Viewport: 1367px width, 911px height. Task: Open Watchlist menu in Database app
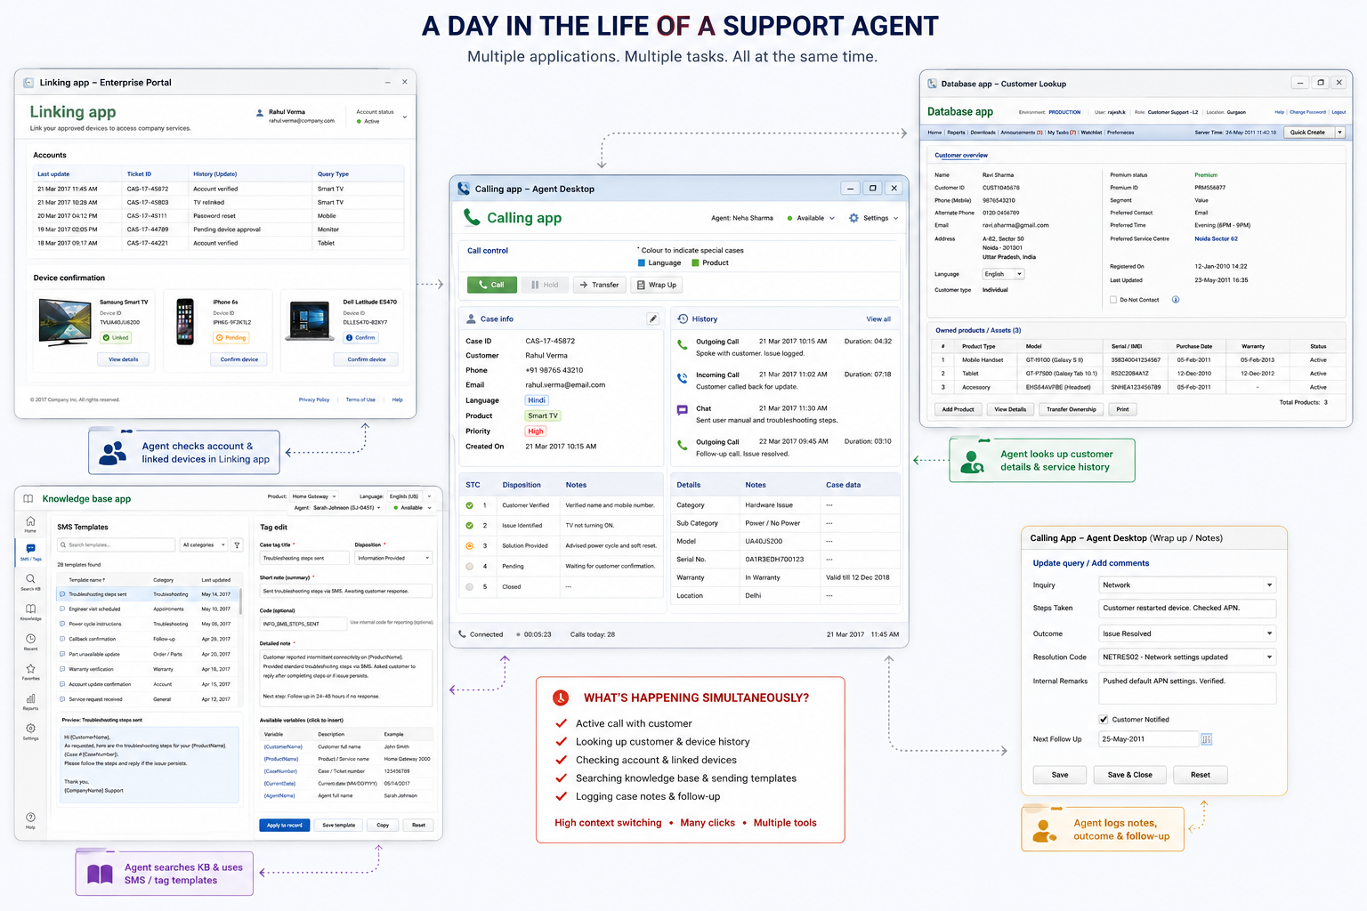point(1091,133)
